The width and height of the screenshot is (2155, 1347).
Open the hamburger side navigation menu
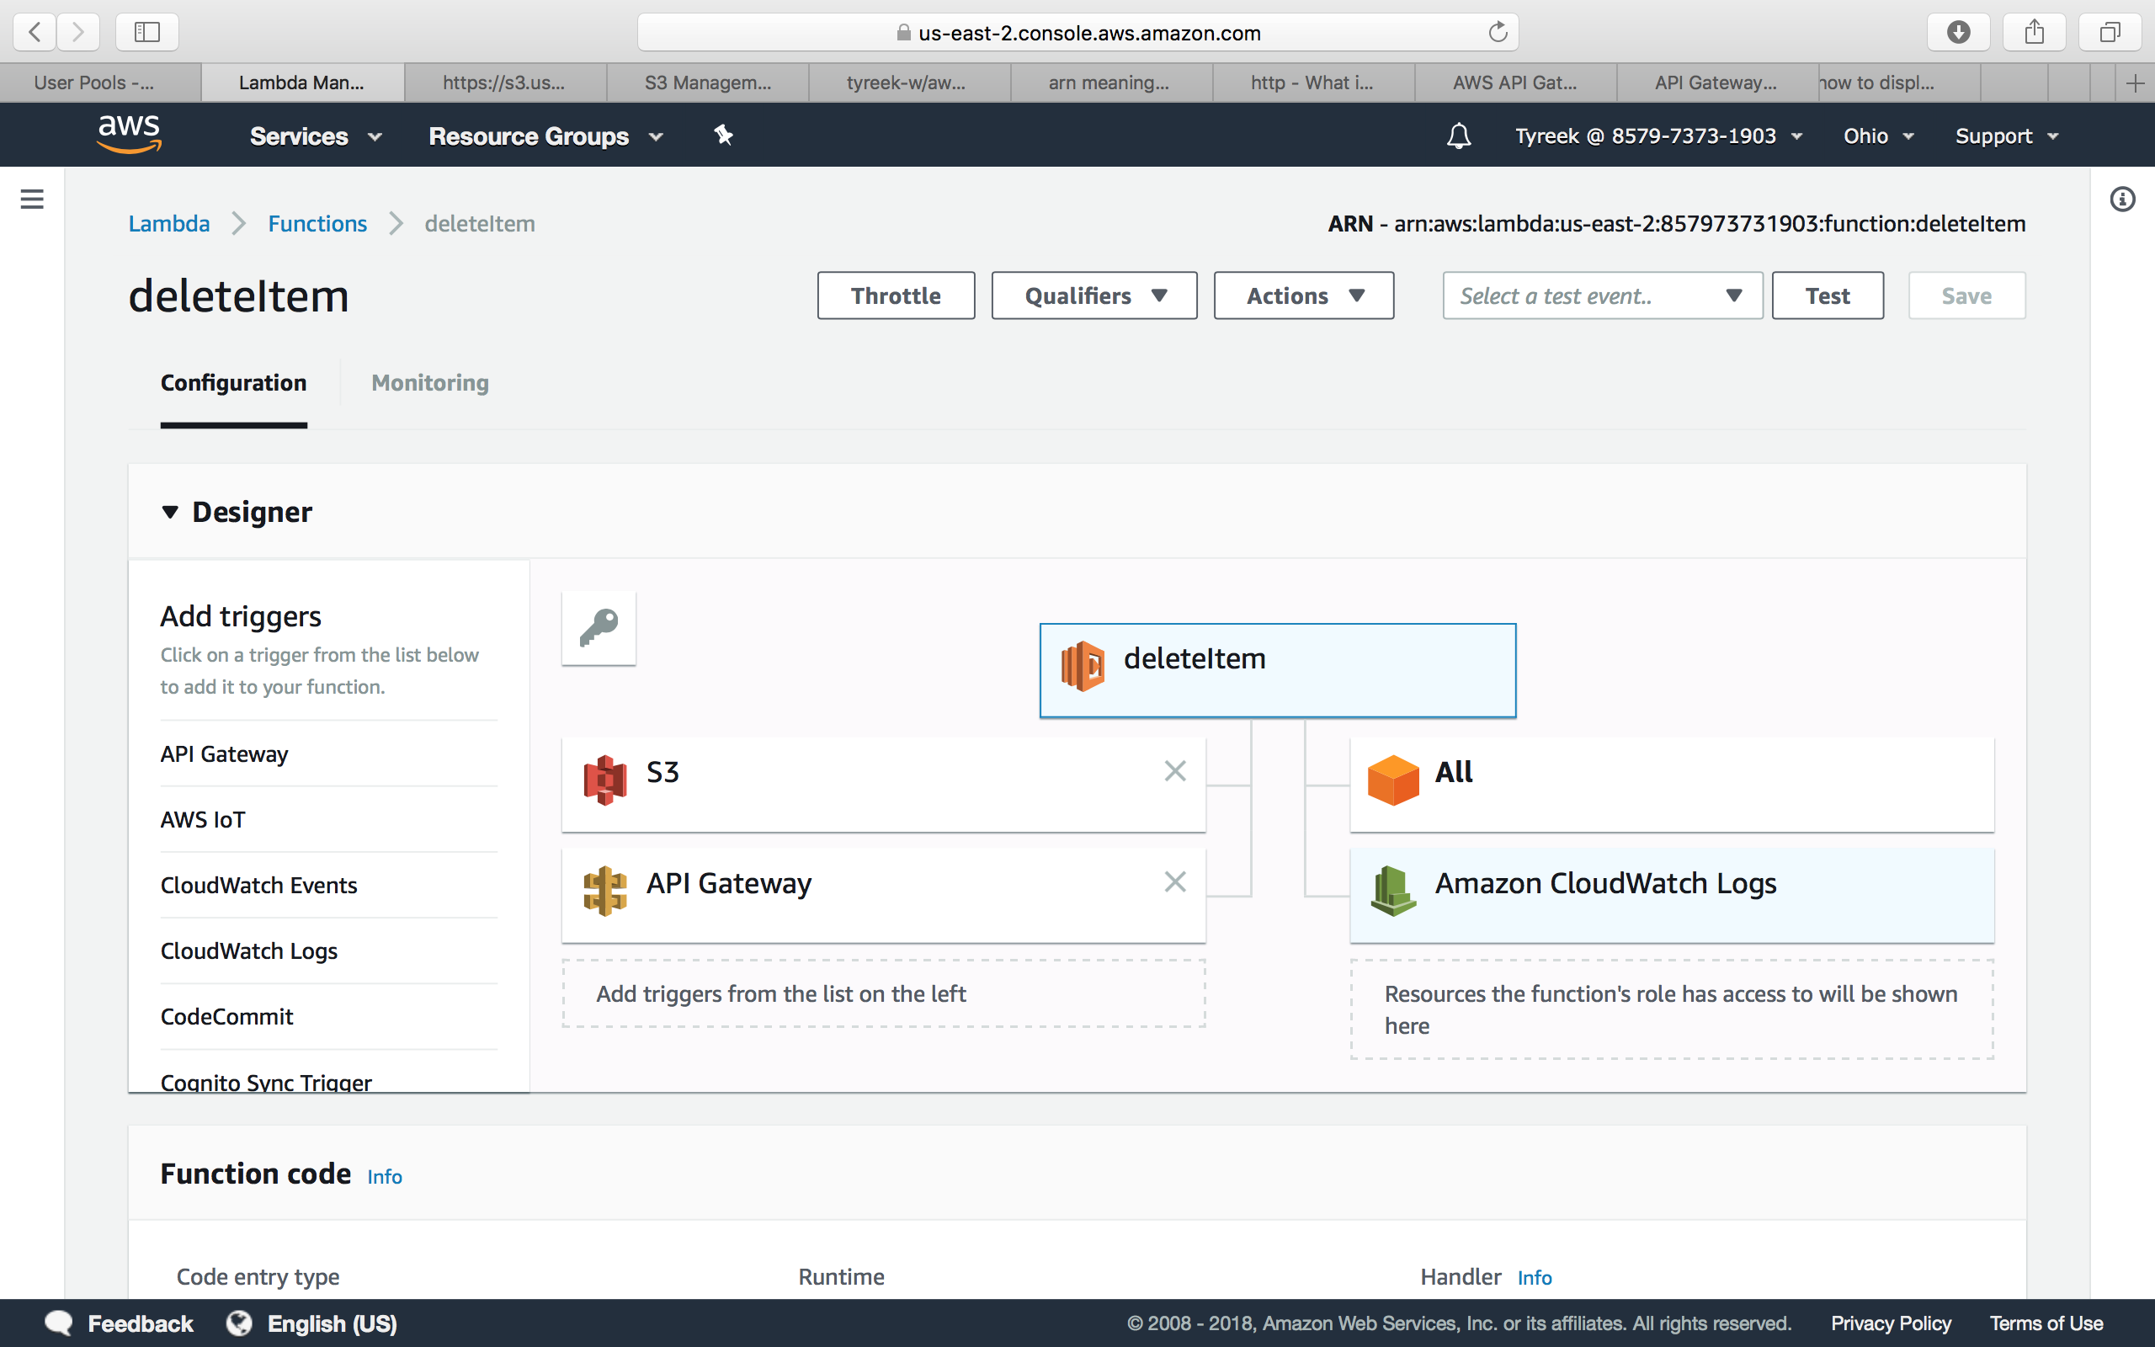(x=32, y=199)
